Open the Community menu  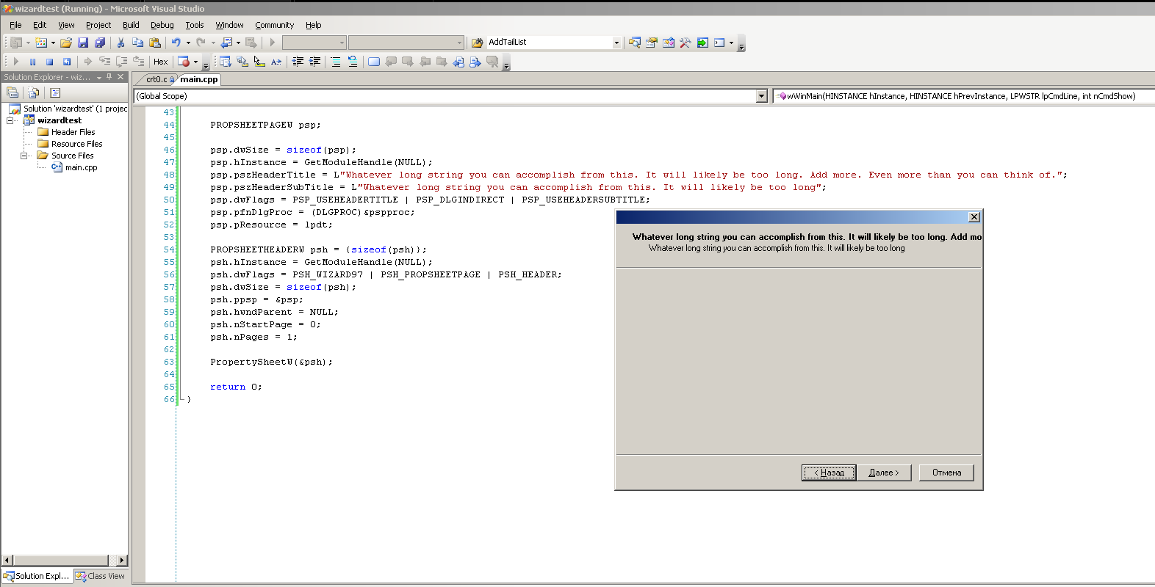(274, 25)
